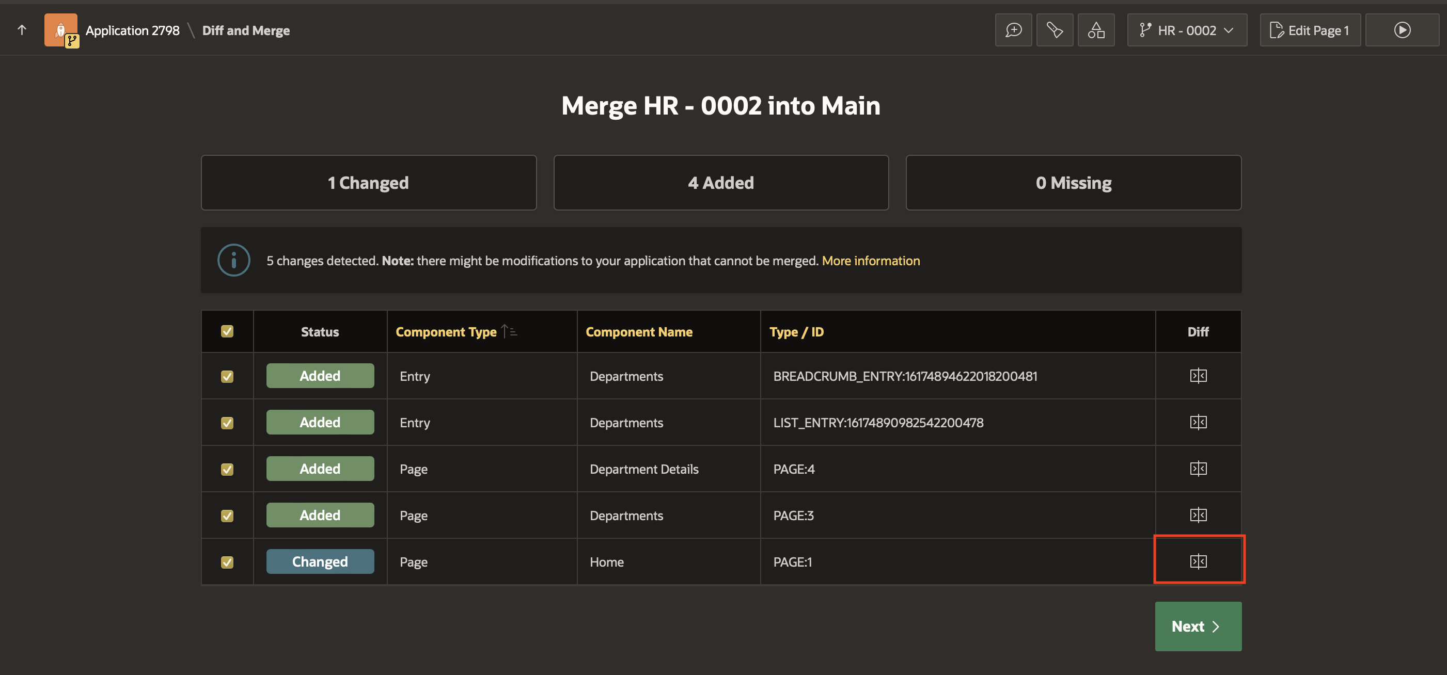Toggle the select-all header checkbox
This screenshot has width=1447, height=675.
point(227,332)
